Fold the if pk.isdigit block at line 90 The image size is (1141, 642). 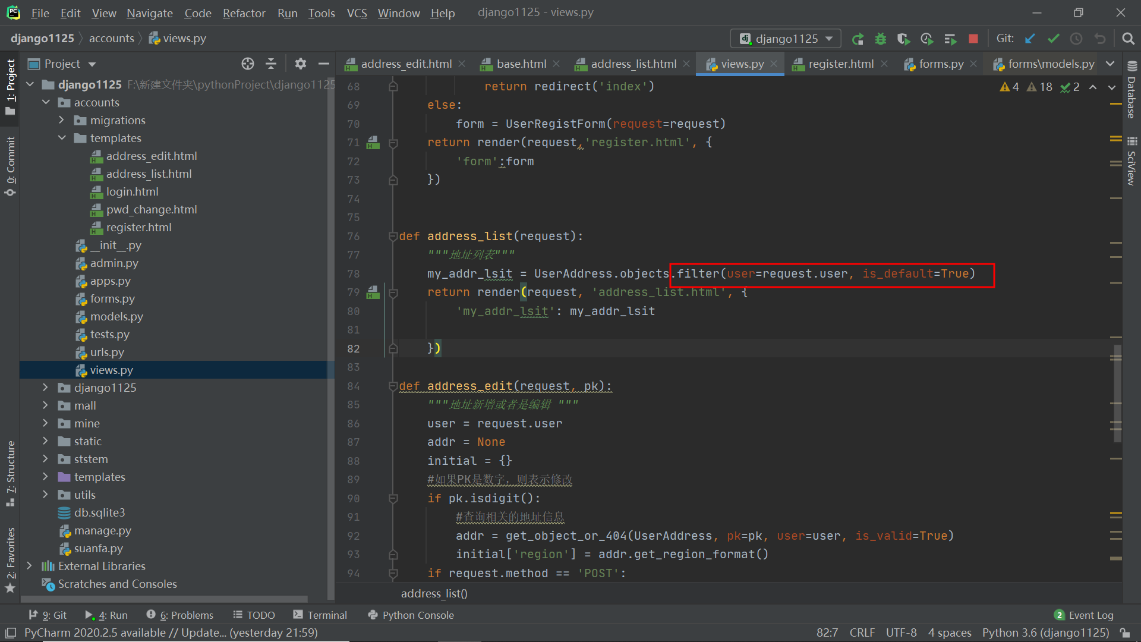(x=393, y=499)
